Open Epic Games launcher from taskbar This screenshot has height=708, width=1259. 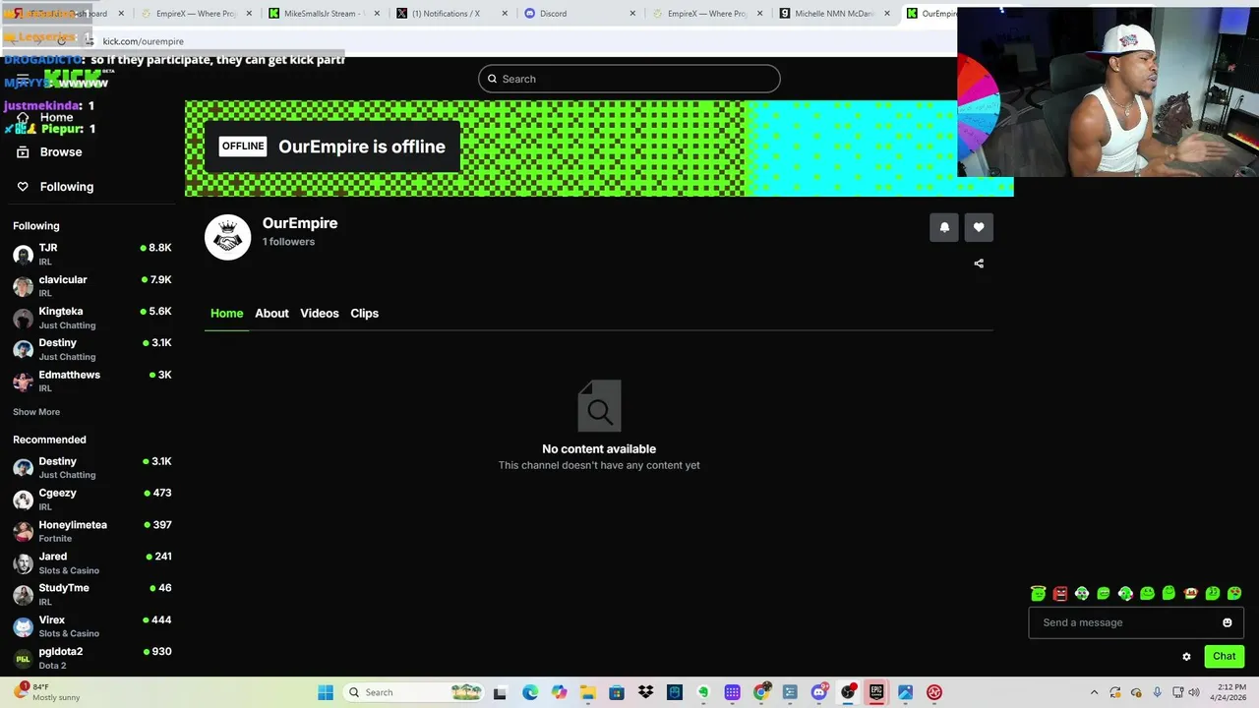pos(876,692)
